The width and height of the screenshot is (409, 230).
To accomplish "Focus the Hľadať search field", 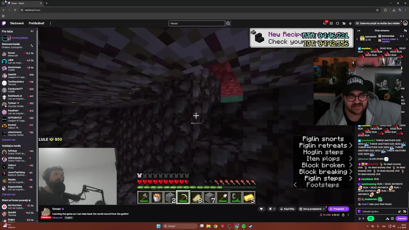I will [x=197, y=23].
